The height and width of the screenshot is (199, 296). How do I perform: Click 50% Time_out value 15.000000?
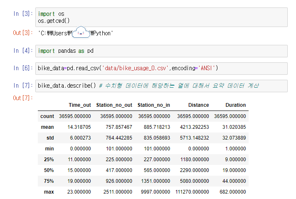pyautogui.click(x=79, y=170)
